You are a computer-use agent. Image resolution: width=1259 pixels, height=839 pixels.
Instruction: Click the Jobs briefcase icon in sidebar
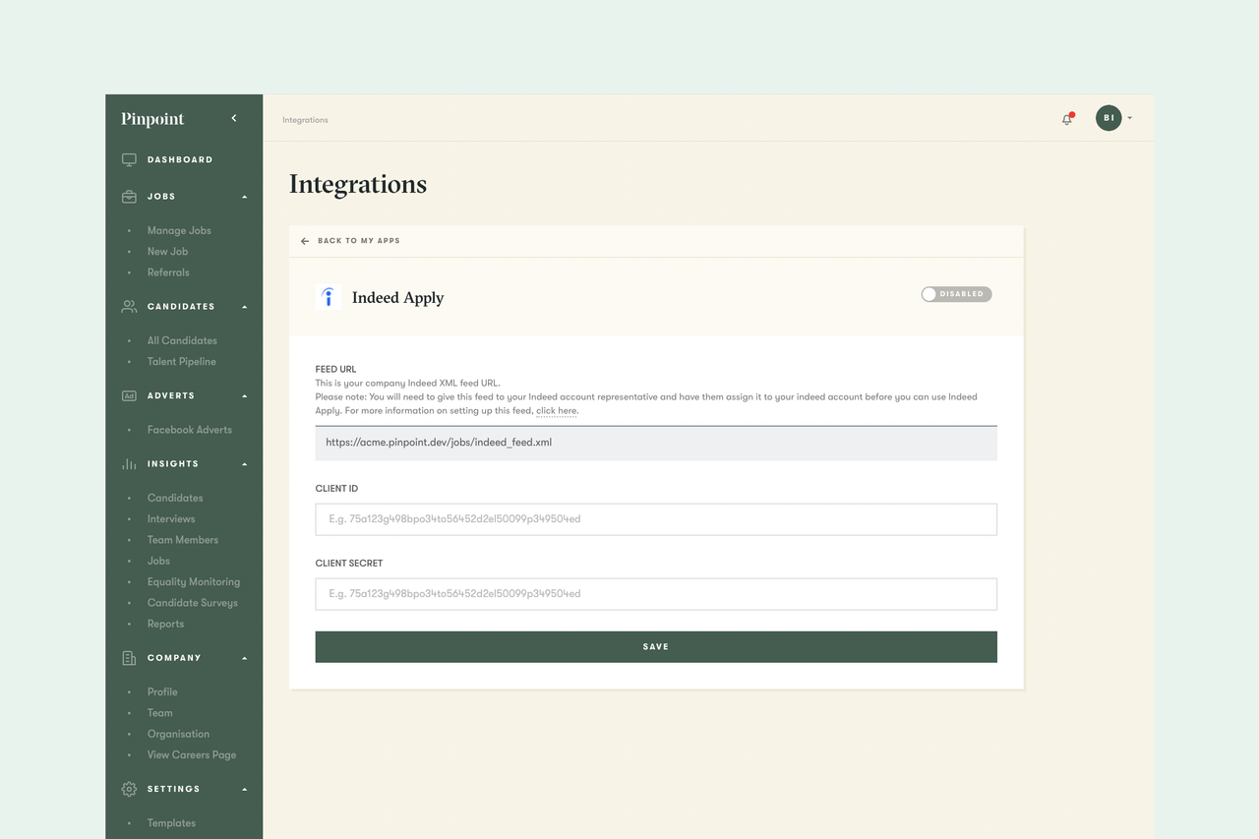128,196
